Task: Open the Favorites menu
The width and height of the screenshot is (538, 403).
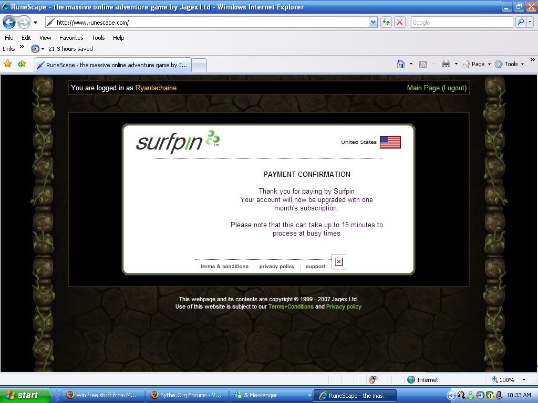Action: tap(71, 38)
